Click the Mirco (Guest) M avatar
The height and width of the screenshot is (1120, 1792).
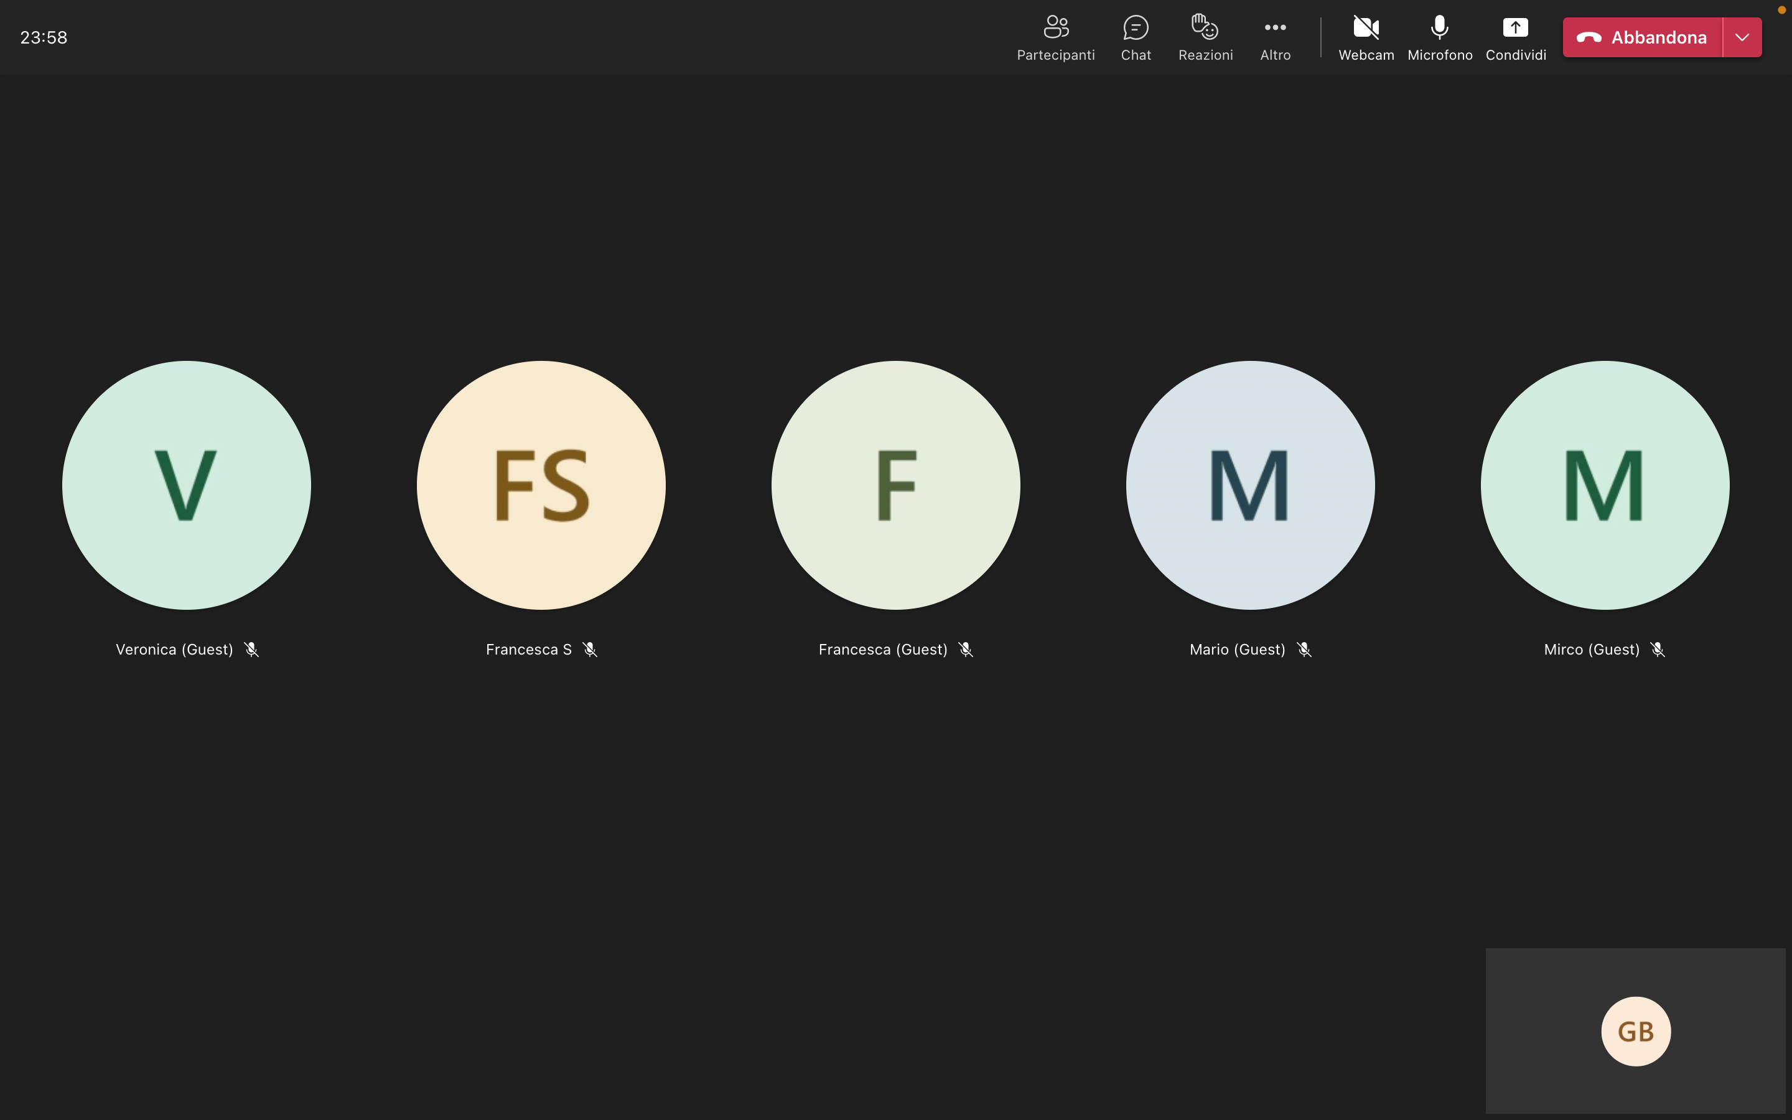click(1605, 485)
